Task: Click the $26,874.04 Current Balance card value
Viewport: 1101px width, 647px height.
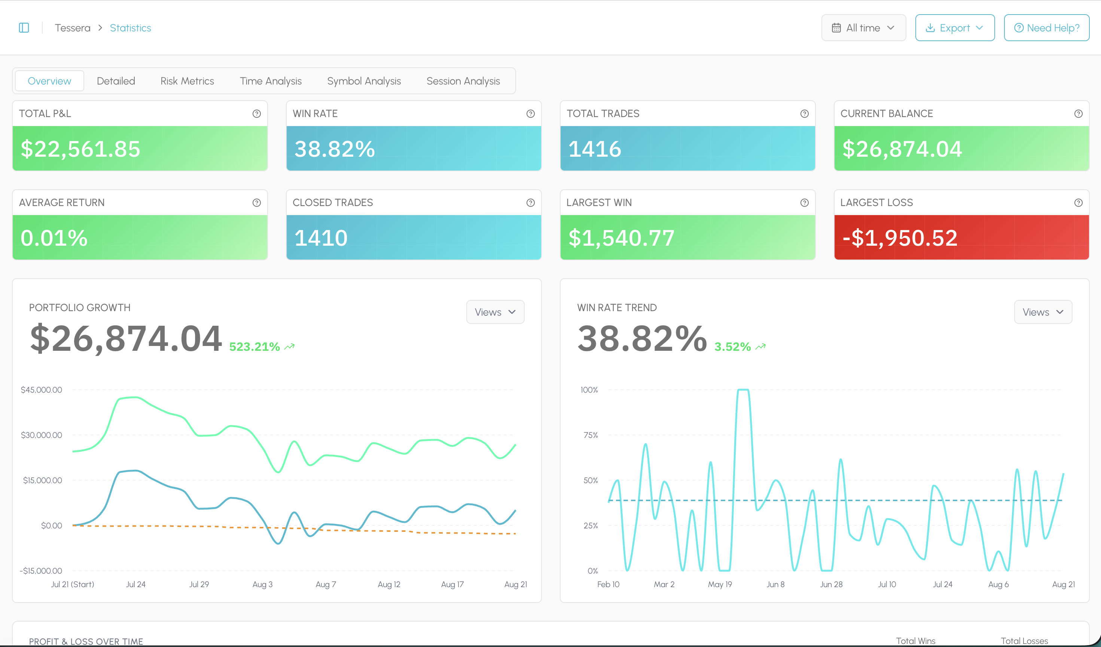Action: (902, 149)
